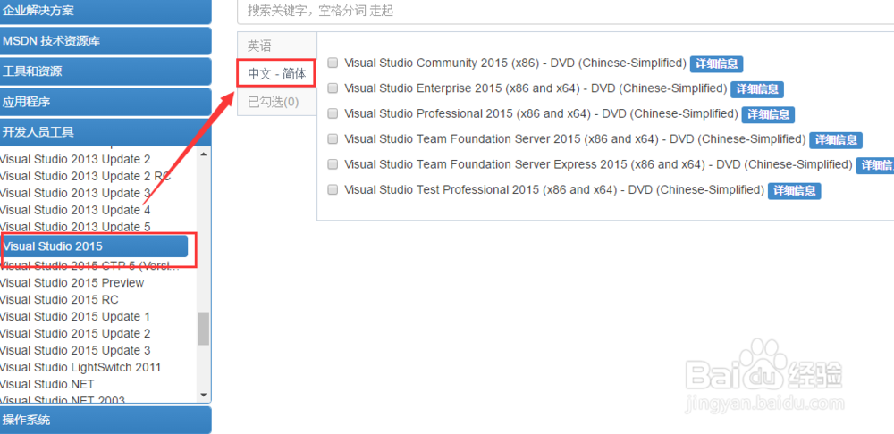Click the sidebar list scrollbar thumb
The width and height of the screenshot is (894, 434).
coord(204,329)
